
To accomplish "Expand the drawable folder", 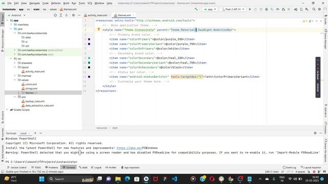I will pos(15,63).
